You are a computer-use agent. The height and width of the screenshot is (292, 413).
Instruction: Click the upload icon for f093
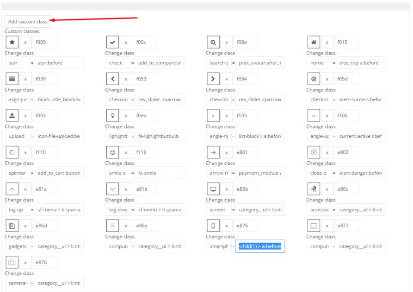(x=12, y=116)
